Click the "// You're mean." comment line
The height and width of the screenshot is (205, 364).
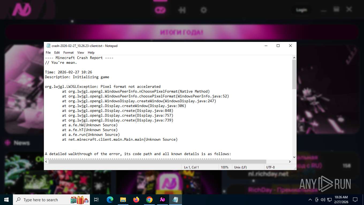point(61,62)
